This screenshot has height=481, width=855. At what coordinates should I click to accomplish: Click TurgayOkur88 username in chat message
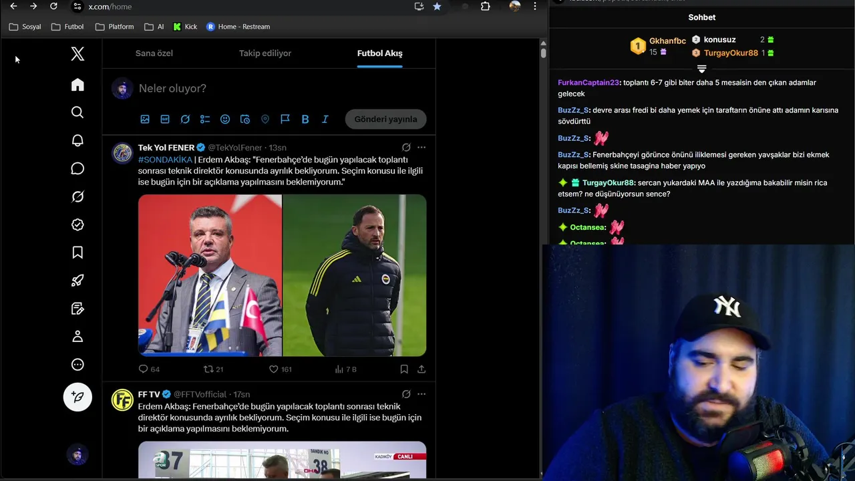(608, 183)
